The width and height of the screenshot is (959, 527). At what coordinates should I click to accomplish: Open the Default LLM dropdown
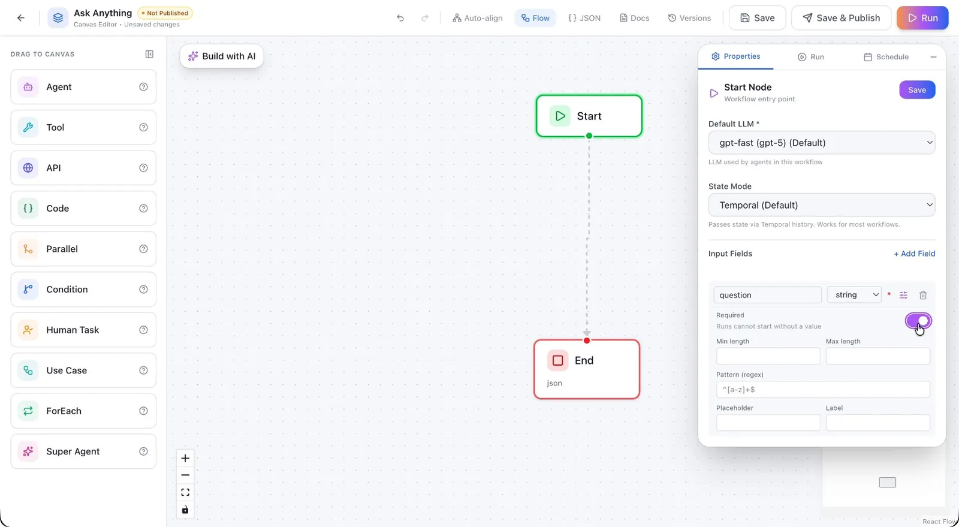(822, 143)
